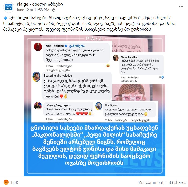Open the 553 comments list
Viewport: 188px width, 187px height.
coord(152,182)
